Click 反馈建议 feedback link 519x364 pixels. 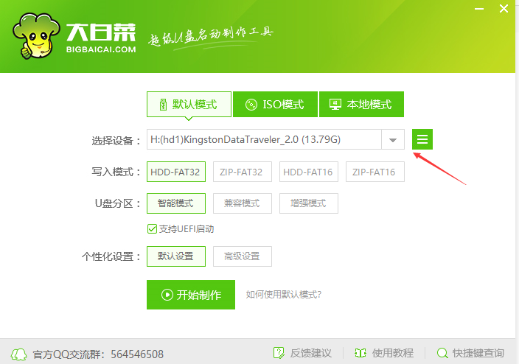tap(311, 353)
